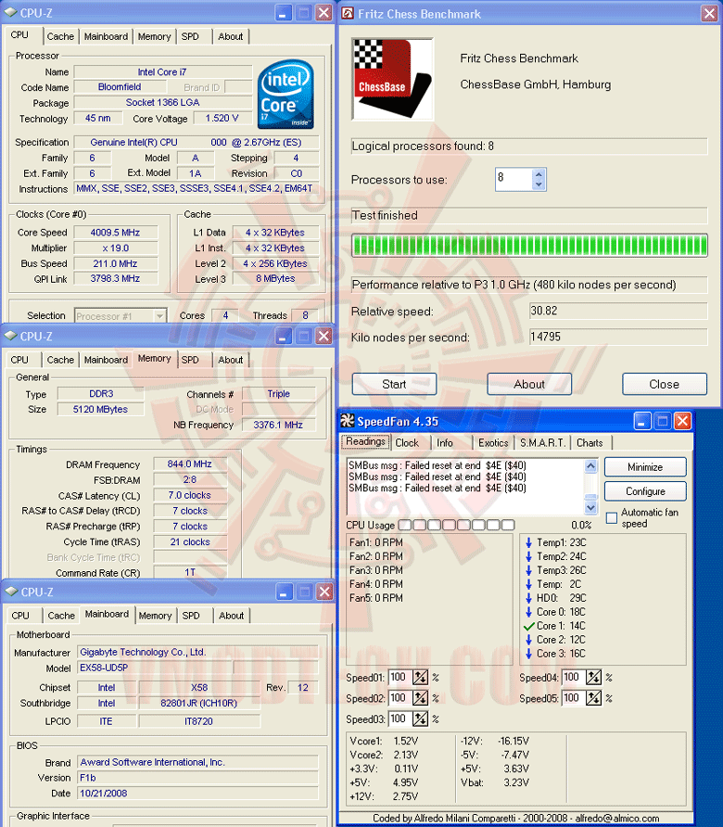This screenshot has width=723, height=827.
Task: Click the Temp3 down arrow icon
Action: [x=529, y=570]
